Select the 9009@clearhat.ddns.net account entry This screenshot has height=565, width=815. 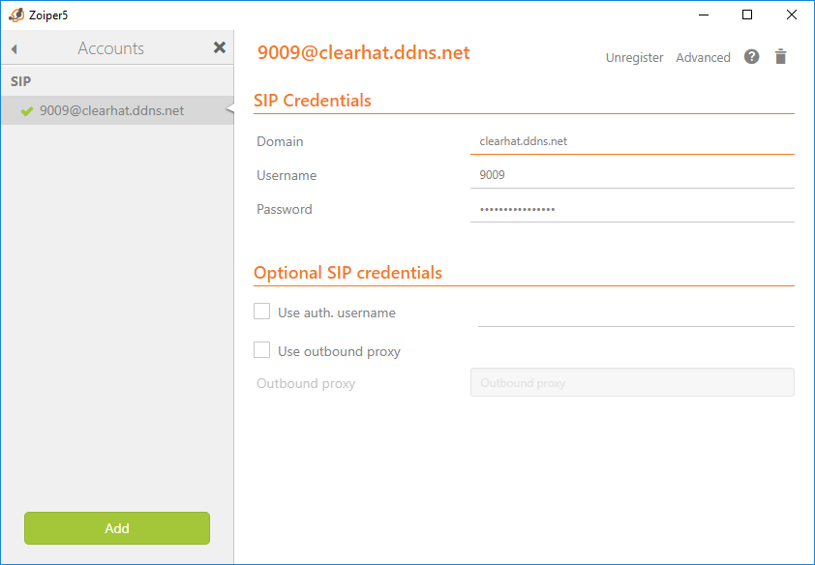coord(117,110)
